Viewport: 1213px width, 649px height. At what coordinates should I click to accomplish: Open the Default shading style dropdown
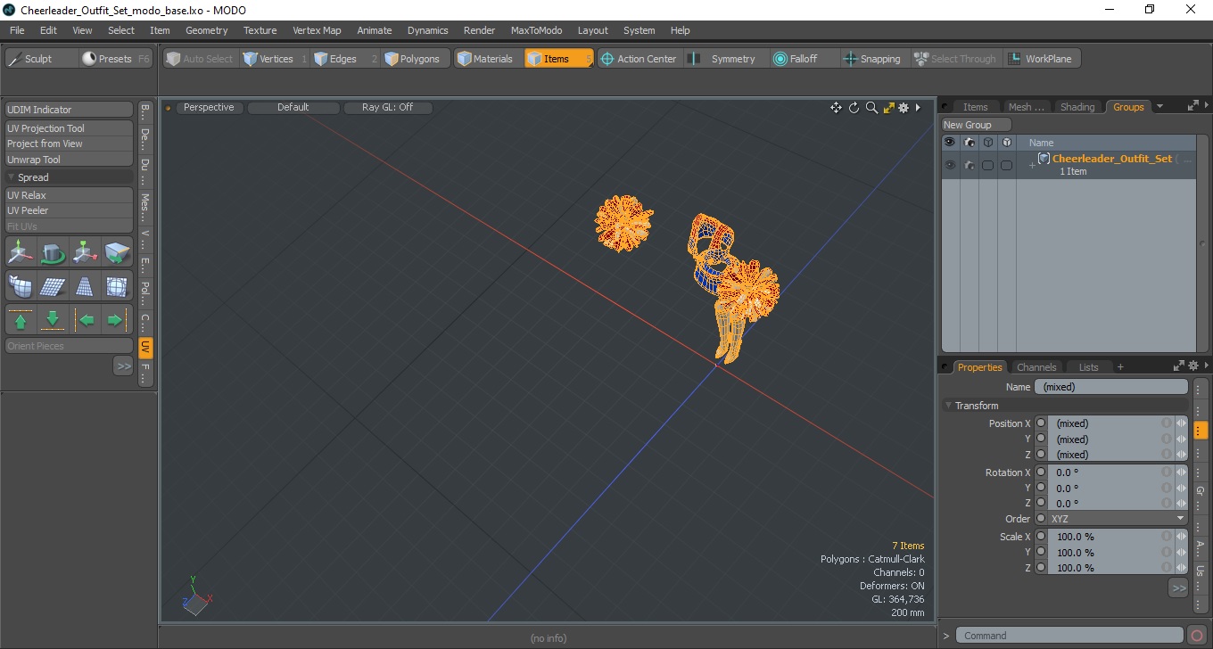[x=293, y=108]
